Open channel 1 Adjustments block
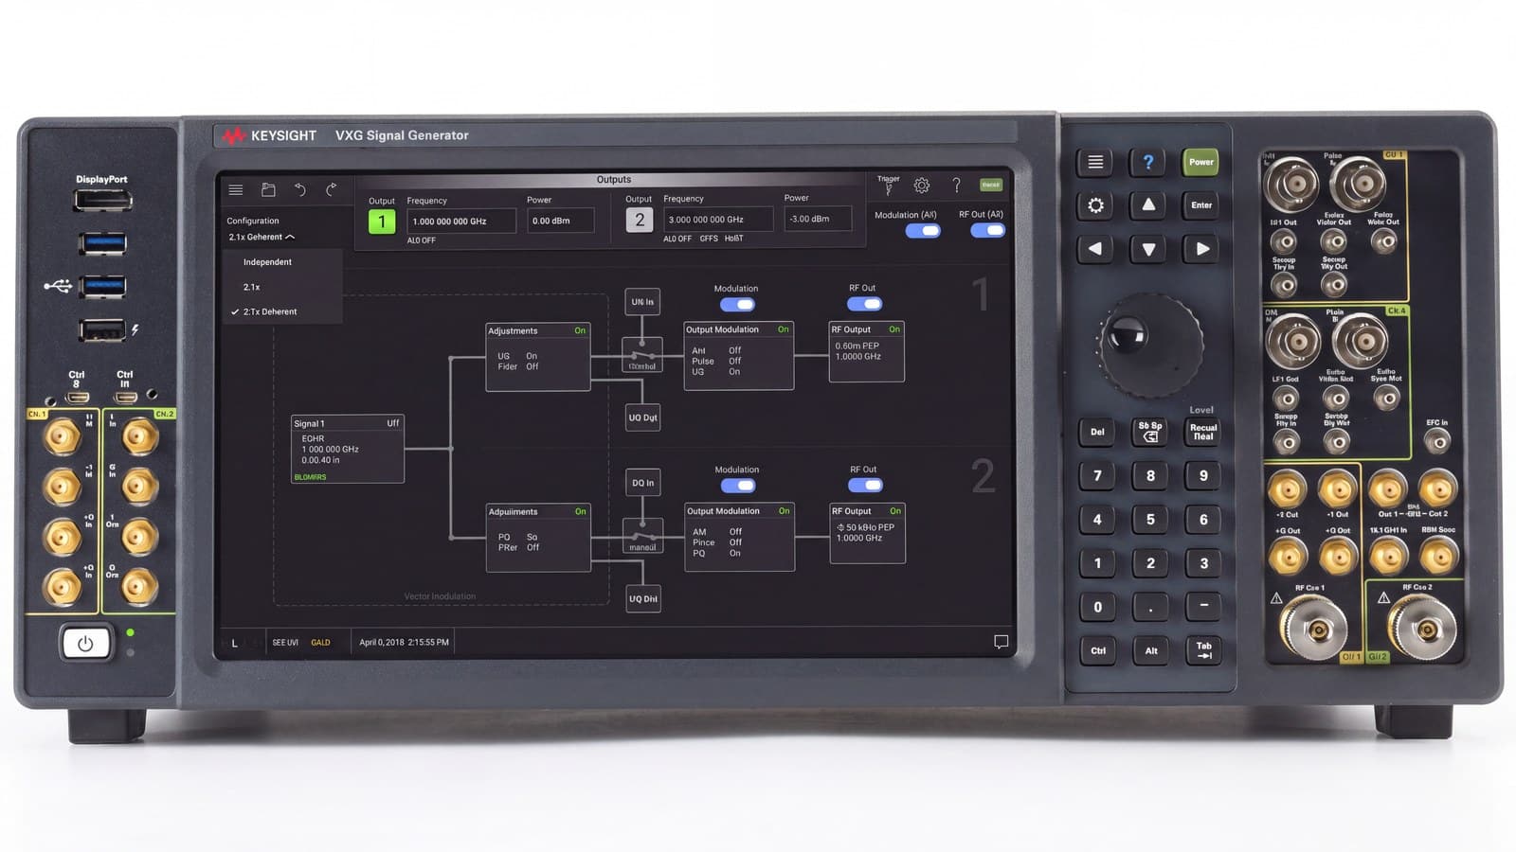This screenshot has height=852, width=1516. click(538, 357)
